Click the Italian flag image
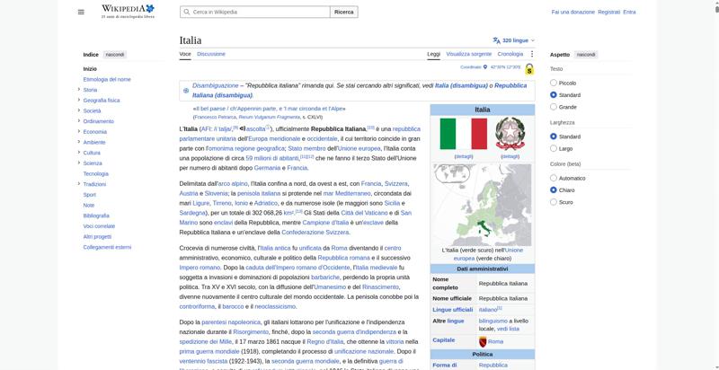 [463, 134]
